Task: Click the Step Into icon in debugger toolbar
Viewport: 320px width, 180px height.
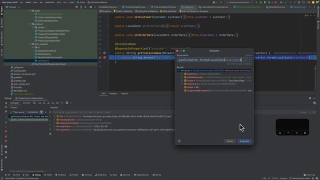Action: (x=44, y=103)
